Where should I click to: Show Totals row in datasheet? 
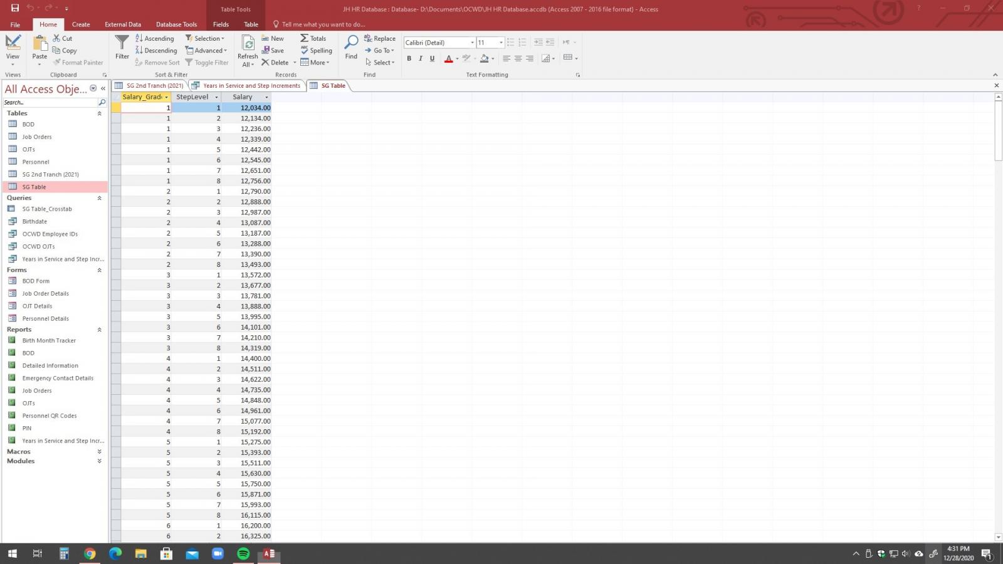coord(313,38)
